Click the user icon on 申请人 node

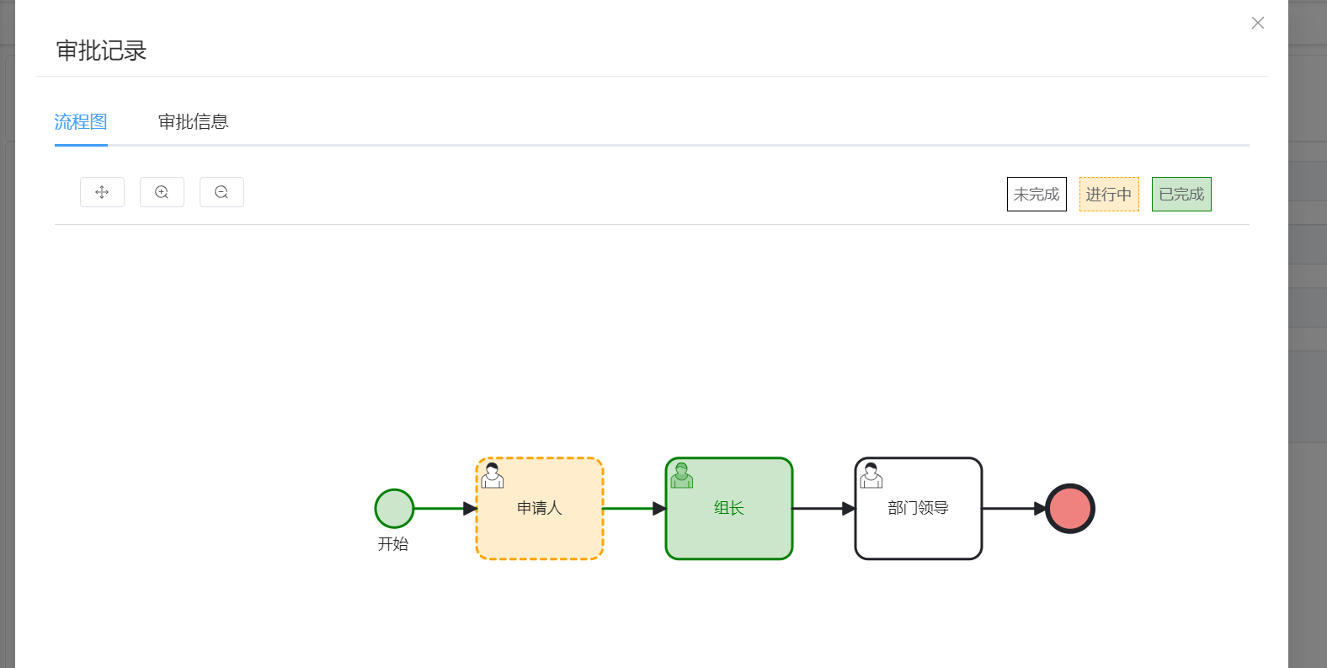(x=493, y=475)
